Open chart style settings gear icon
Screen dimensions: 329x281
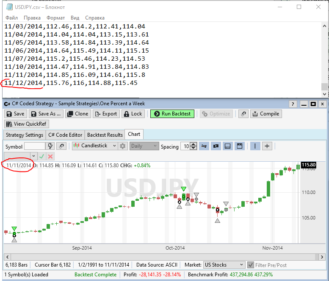pos(123,146)
